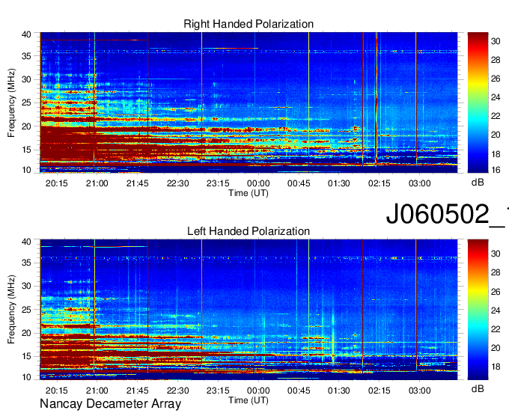This screenshot has height=413, width=509.
Task: Click inside the Right Handed Polarization spectrogram
Action: pos(249,103)
